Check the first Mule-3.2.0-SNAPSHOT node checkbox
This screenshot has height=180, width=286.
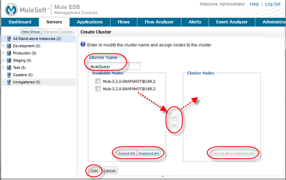98,81
